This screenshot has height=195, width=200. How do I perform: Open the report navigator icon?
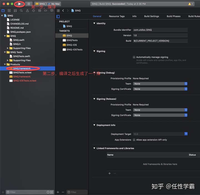click(x=52, y=11)
